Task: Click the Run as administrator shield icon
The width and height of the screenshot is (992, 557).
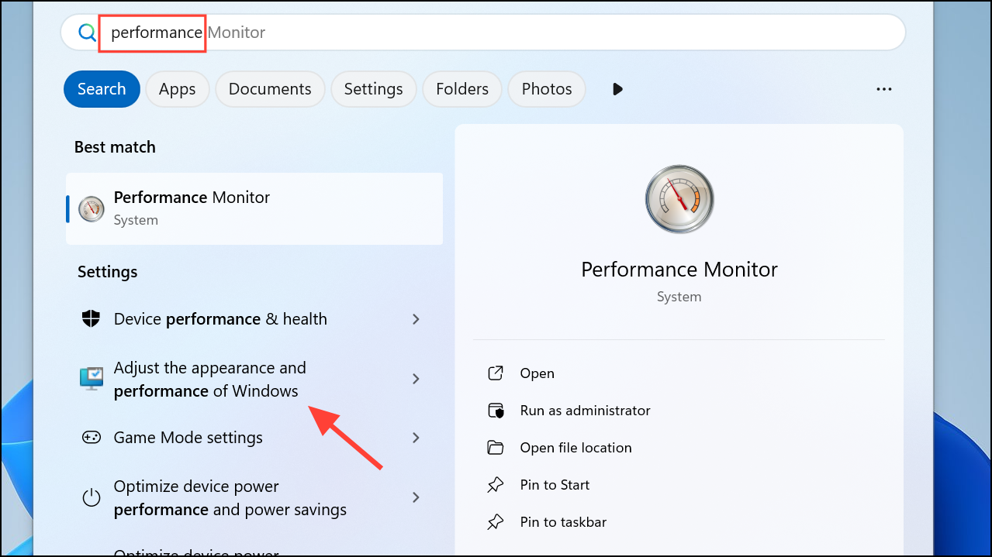Action: coord(496,411)
